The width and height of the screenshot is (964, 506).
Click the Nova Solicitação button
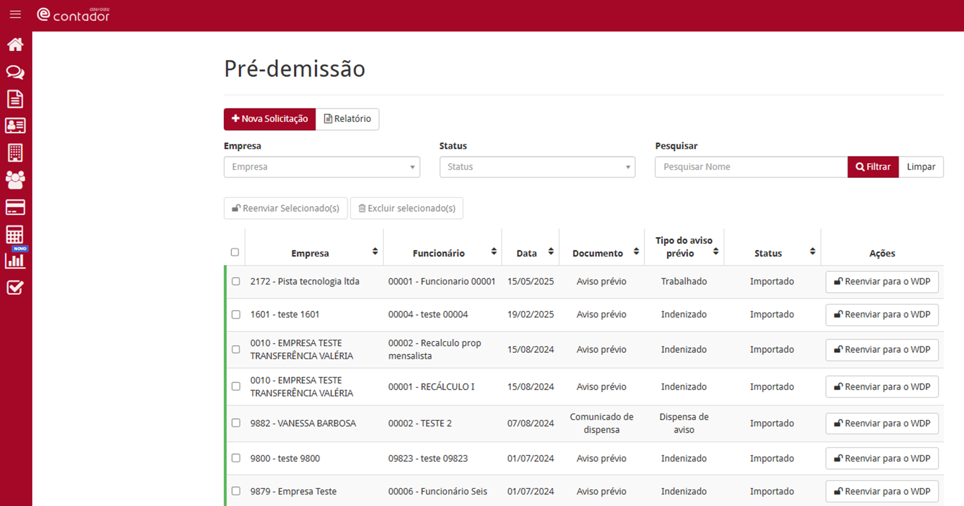click(x=269, y=119)
